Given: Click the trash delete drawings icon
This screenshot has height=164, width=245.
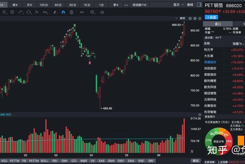Looking at the screenshot, I should [x=71, y=12].
